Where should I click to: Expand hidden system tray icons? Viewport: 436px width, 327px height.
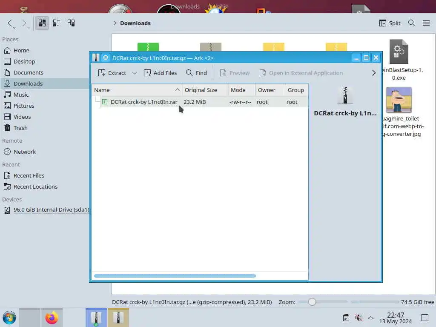pyautogui.click(x=371, y=318)
